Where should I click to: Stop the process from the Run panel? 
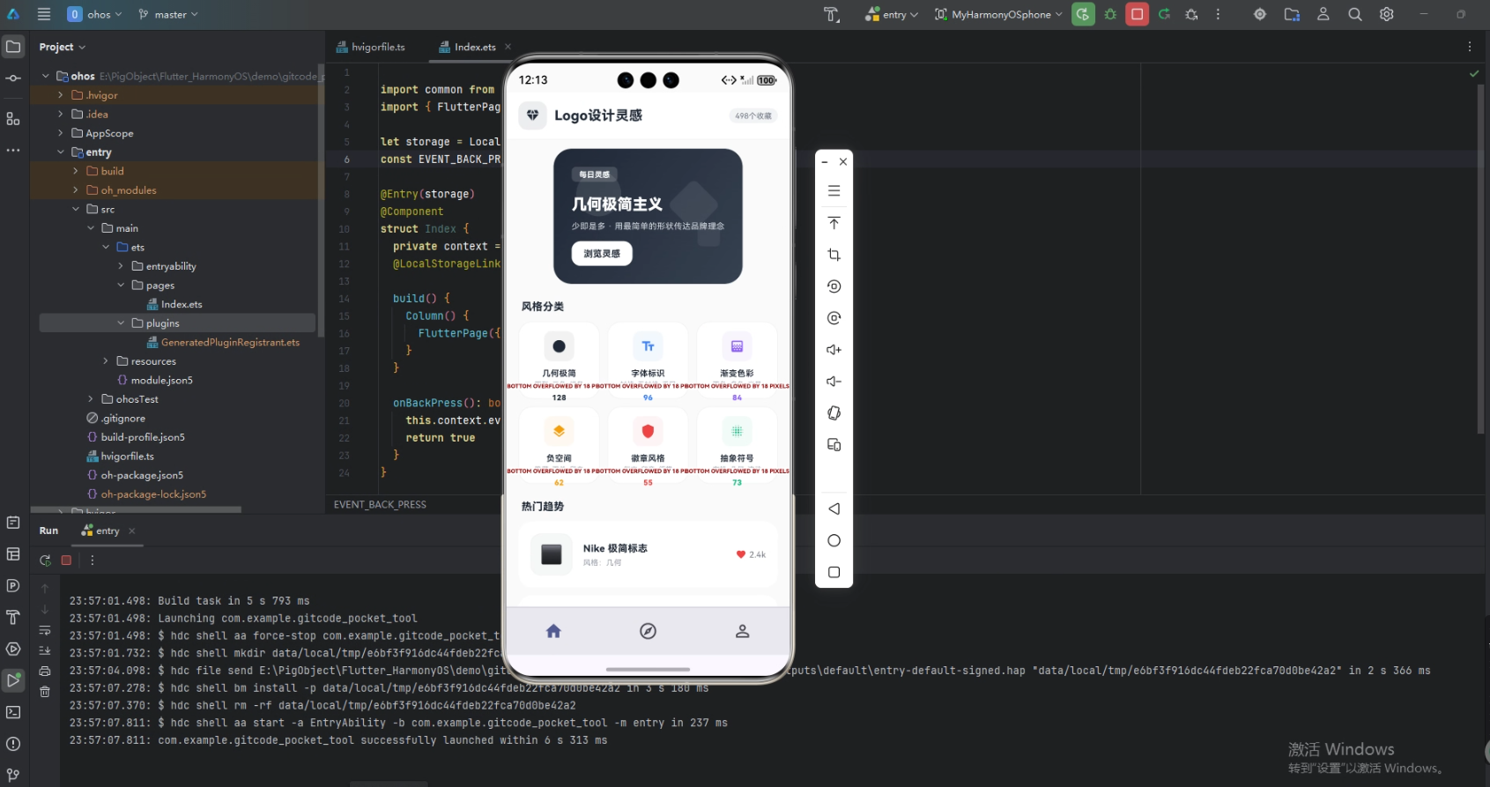[66, 561]
